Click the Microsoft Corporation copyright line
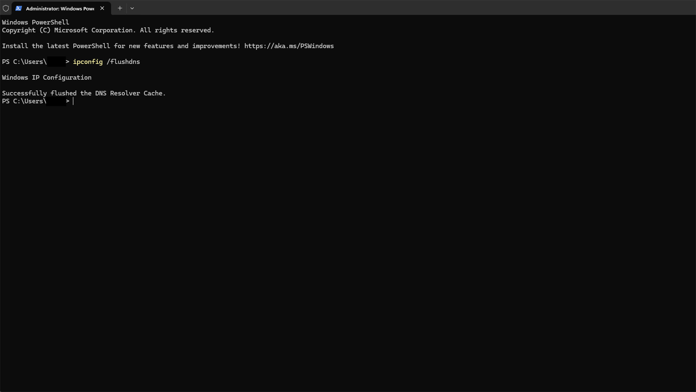This screenshot has height=392, width=696. pos(108,30)
